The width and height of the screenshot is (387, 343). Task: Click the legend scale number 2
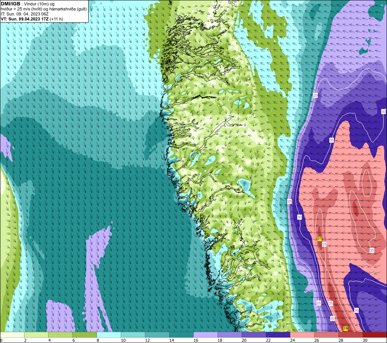26,340
